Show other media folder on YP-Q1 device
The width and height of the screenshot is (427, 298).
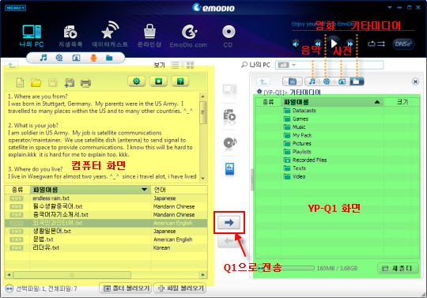pyautogui.click(x=357, y=81)
